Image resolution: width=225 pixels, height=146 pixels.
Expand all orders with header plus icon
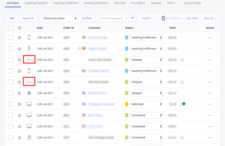point(19,28)
